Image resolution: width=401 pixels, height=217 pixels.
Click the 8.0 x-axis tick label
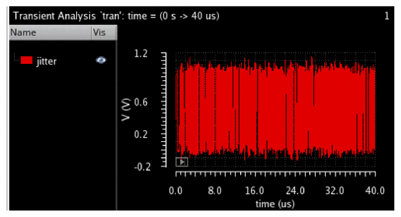pos(215,191)
